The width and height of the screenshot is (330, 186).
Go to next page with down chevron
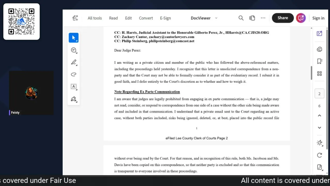pyautogui.click(x=319, y=128)
